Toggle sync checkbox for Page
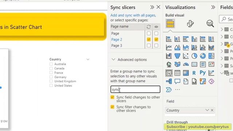The height and width of the screenshot is (131, 233). pyautogui.click(x=149, y=33)
